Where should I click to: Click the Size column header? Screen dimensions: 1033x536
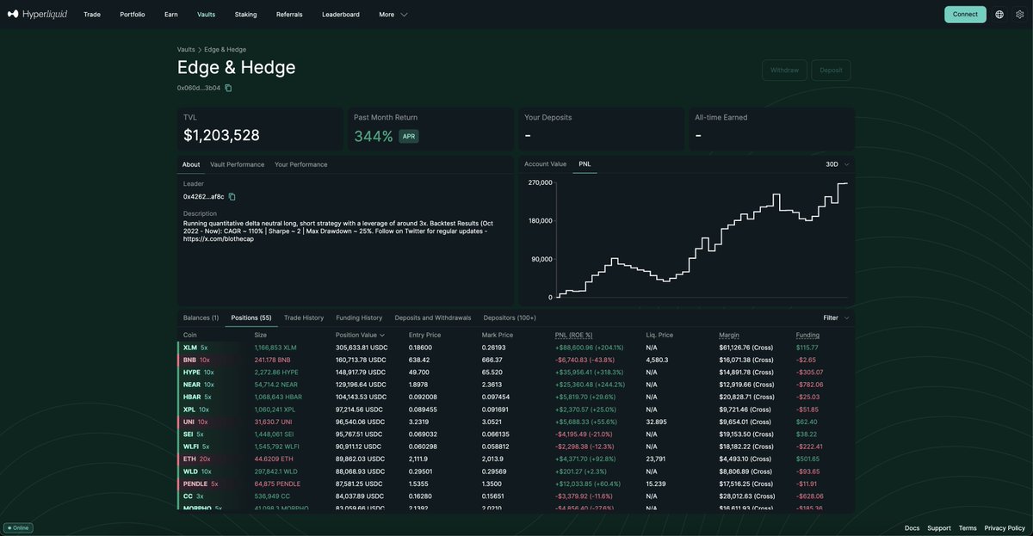(x=260, y=335)
